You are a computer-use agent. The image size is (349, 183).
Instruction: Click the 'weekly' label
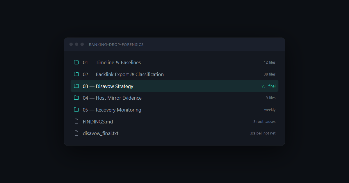click(270, 110)
